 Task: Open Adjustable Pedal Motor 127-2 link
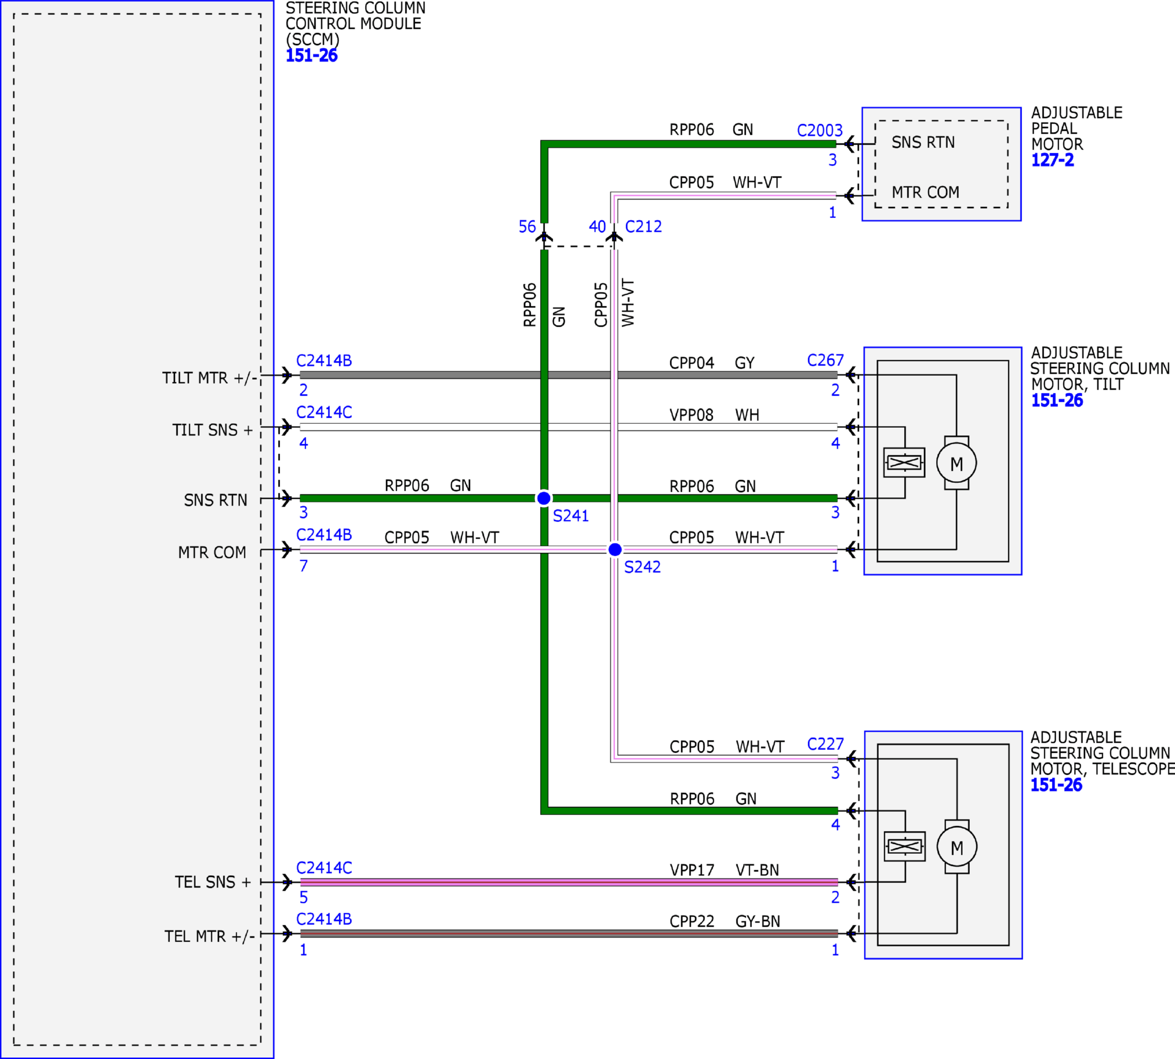[1053, 160]
